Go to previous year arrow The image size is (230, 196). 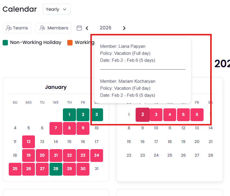(x=87, y=28)
